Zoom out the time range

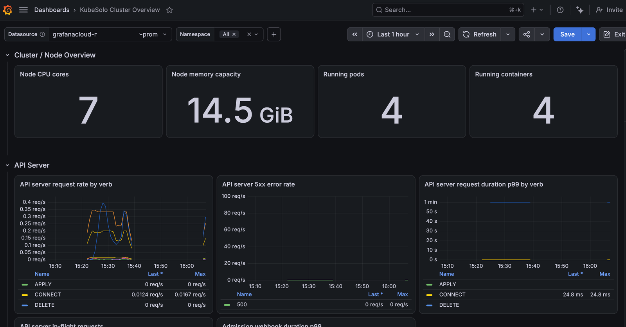(447, 34)
